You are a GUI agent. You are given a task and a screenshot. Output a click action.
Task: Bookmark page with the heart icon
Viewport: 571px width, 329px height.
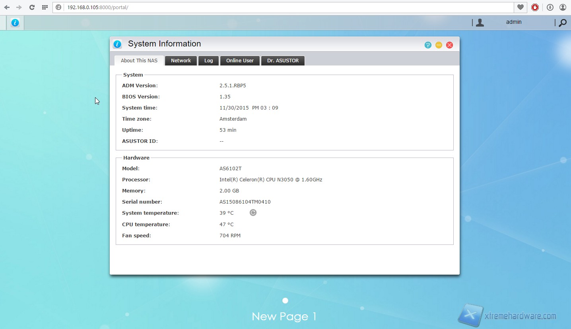520,7
